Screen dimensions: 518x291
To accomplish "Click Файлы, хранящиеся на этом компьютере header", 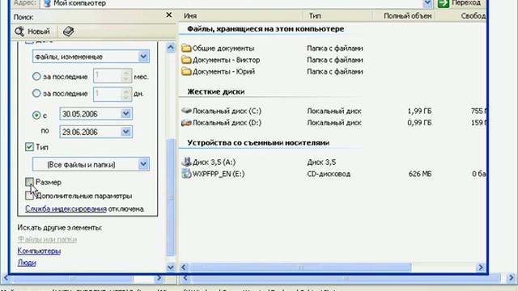I will pyautogui.click(x=265, y=29).
